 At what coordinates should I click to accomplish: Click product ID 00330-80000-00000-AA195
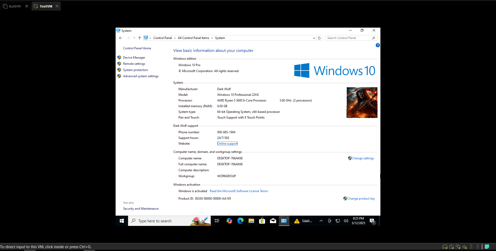coord(213,199)
